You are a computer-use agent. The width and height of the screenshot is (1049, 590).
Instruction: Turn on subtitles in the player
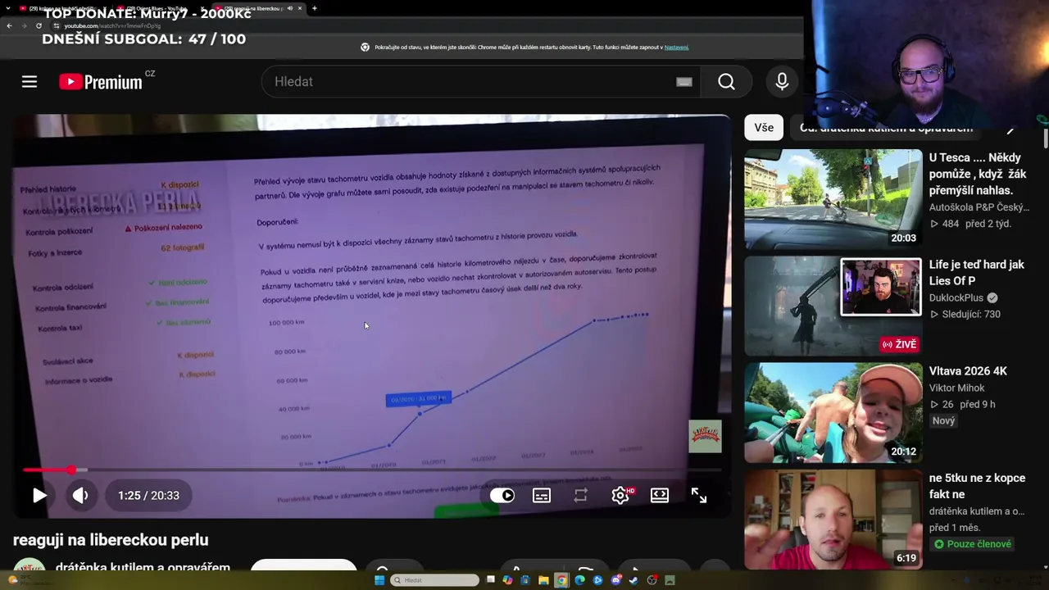(x=542, y=495)
